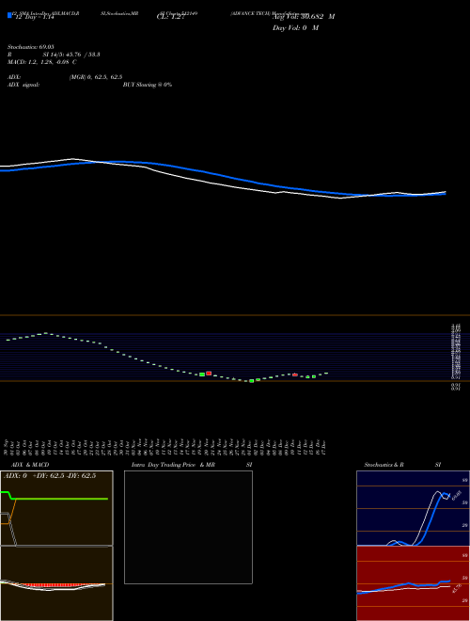Select the 'BUY Slowing @ 0%' signal text
The width and height of the screenshot is (470, 621).
pyautogui.click(x=148, y=85)
